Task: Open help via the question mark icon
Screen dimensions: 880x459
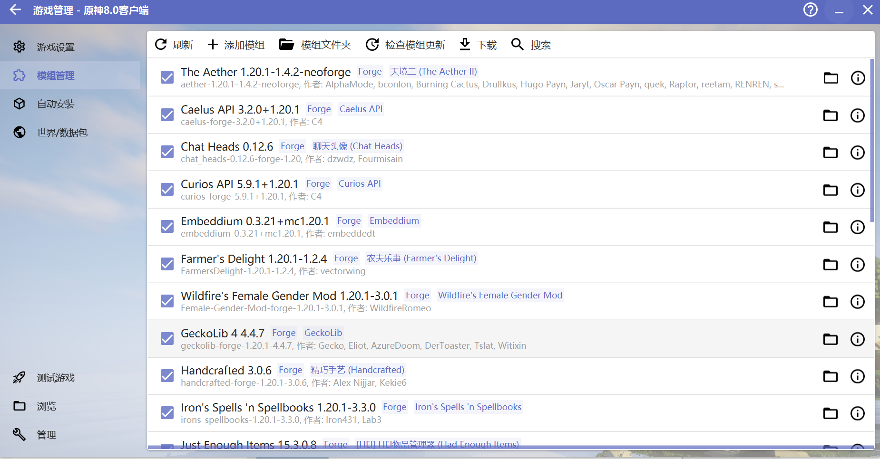Action: pos(811,10)
